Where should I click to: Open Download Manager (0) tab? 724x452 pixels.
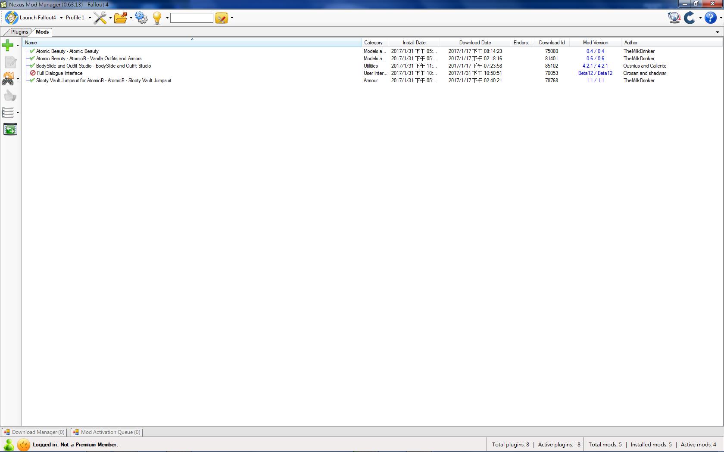click(x=34, y=432)
